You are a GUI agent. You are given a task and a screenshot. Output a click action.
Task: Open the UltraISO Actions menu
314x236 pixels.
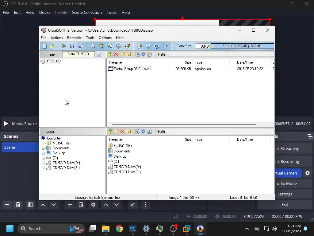click(x=57, y=38)
